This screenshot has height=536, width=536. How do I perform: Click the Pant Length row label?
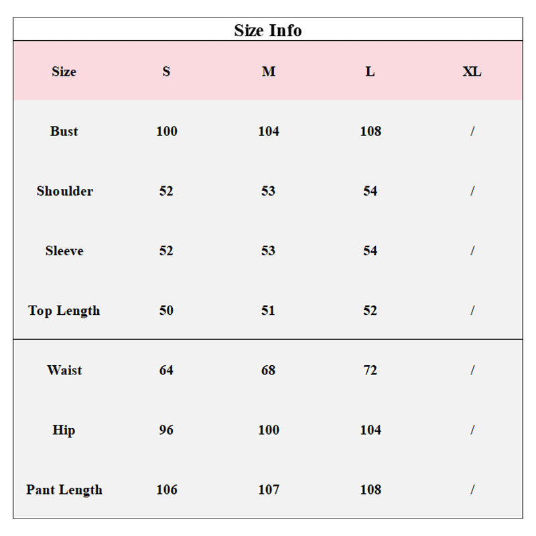pos(64,490)
